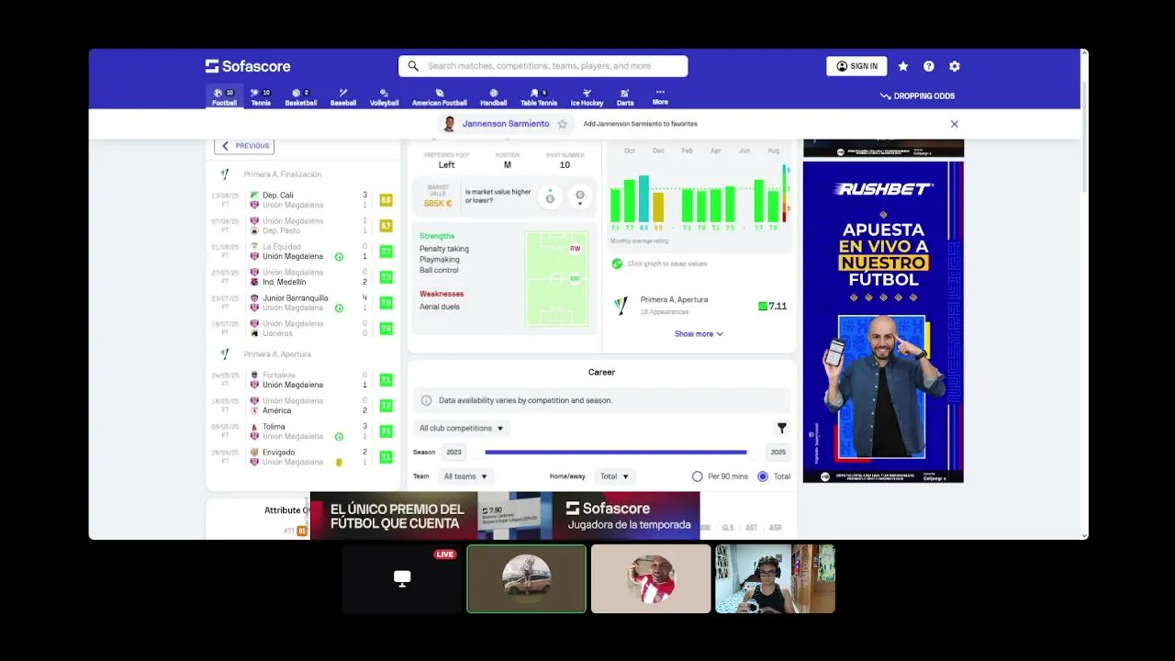Screen dimensions: 1175x661
Task: Open the Jugadora de la temporada banner
Action: tap(505, 516)
